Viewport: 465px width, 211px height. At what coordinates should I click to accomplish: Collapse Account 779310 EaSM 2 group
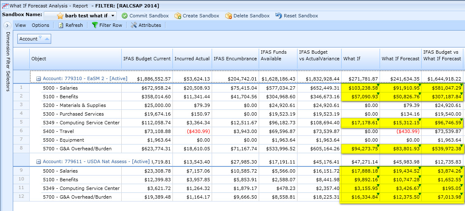38,78
